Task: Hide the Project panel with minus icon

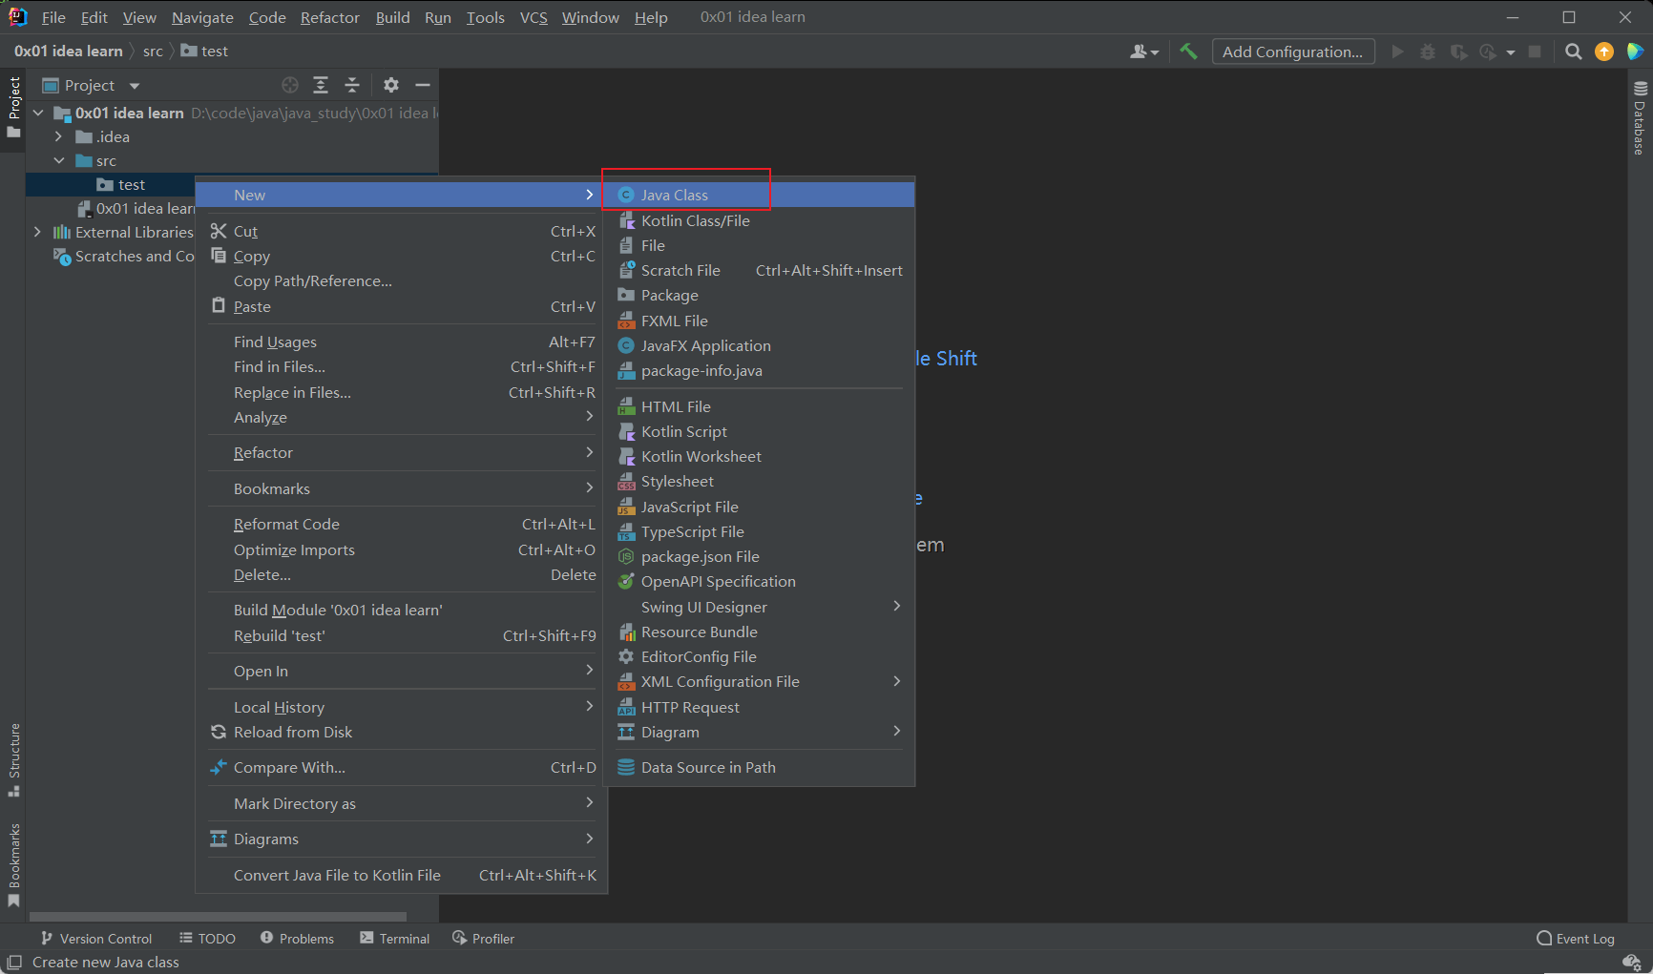Action: (423, 85)
